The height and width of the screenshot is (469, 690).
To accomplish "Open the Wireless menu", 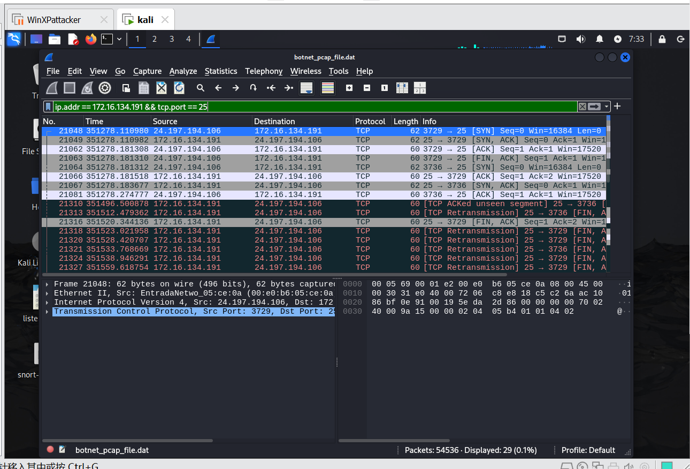I will [x=306, y=71].
